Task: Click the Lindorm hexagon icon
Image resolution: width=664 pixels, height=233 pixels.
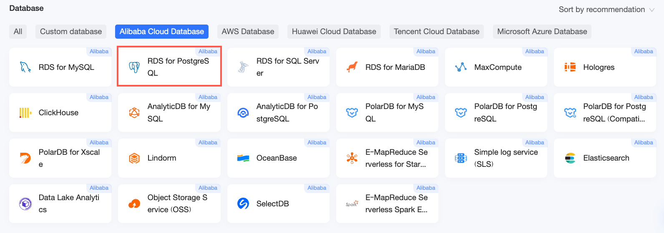Action: coord(134,158)
